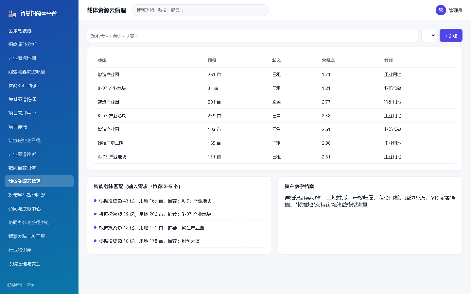Click the 131 亩 area cell
The height and width of the screenshot is (294, 471).
tap(214, 157)
